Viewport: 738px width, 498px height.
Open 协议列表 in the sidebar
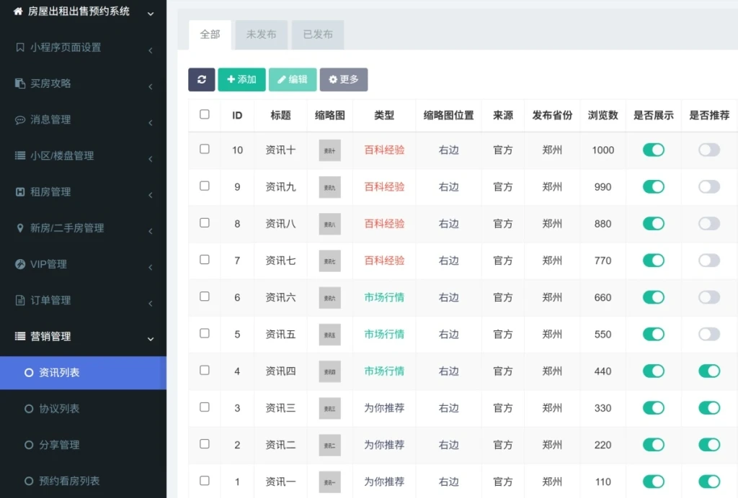tap(59, 409)
